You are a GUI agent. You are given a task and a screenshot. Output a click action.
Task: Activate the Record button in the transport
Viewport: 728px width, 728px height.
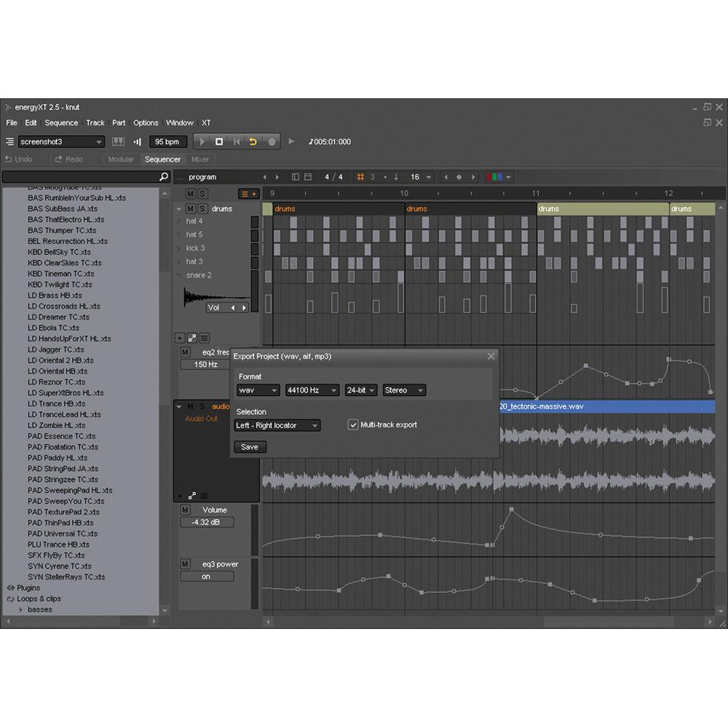(x=272, y=141)
